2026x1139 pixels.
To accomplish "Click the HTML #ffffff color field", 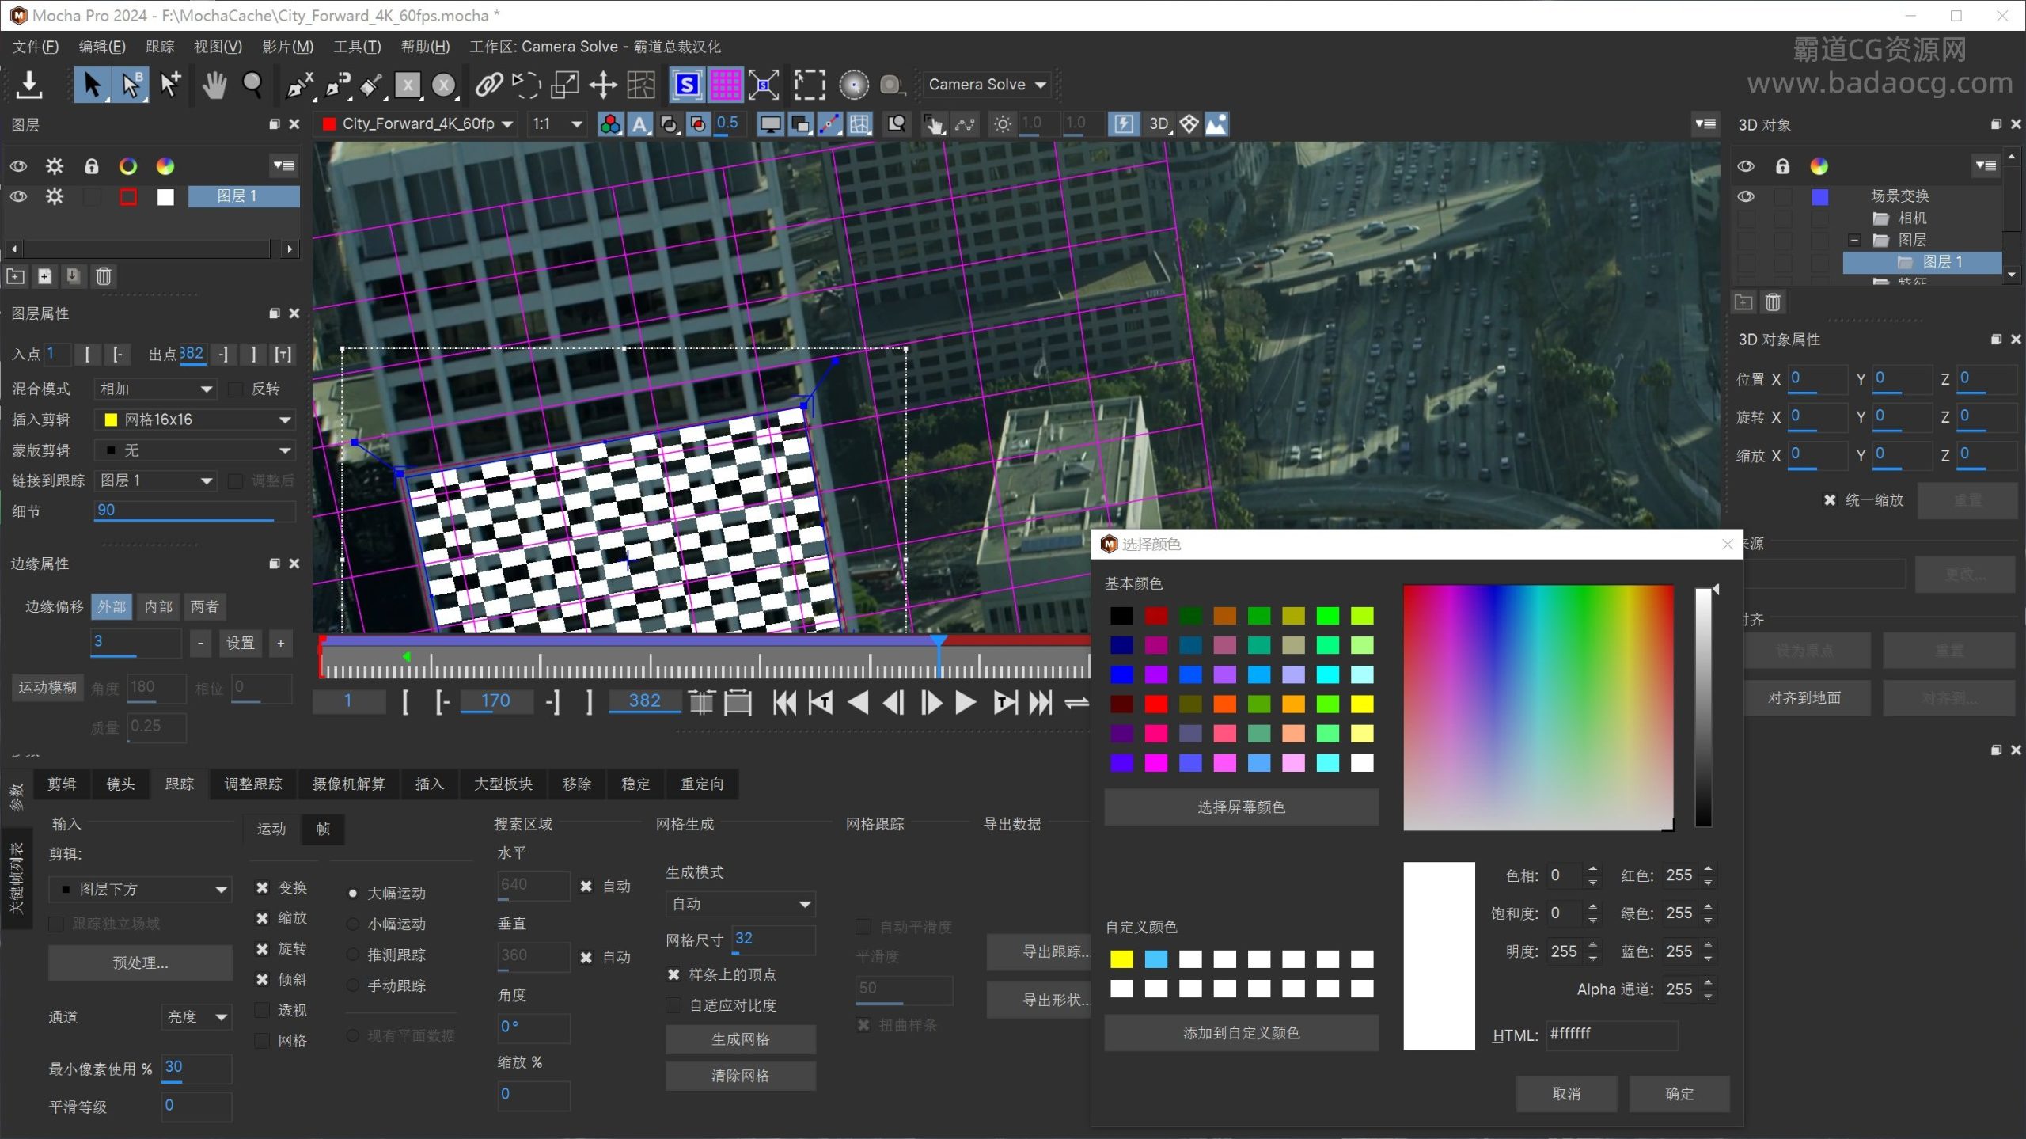I will [x=1611, y=1035].
